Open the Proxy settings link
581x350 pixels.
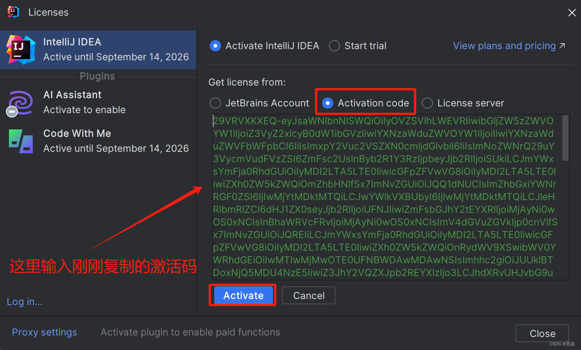point(45,332)
